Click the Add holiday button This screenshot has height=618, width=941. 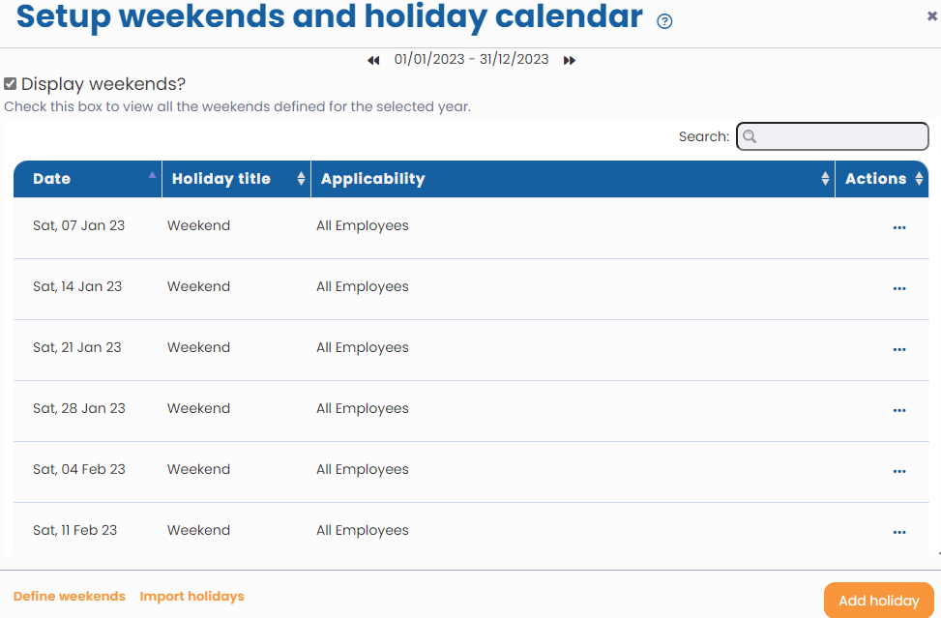tap(878, 601)
